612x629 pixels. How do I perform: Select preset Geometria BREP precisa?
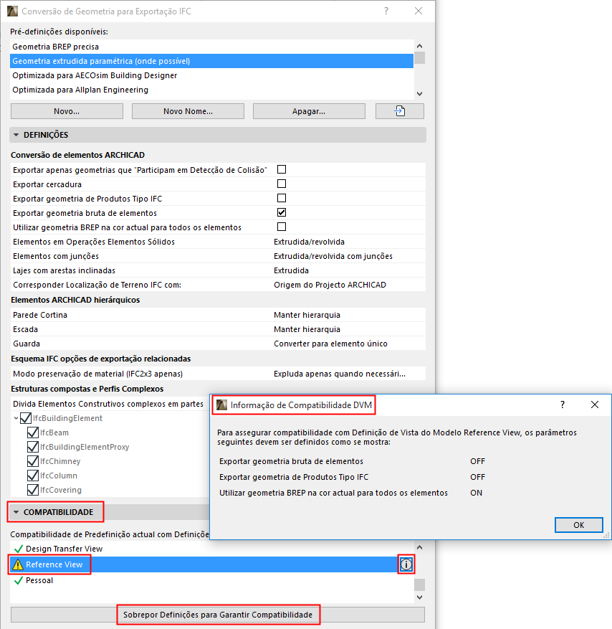211,47
